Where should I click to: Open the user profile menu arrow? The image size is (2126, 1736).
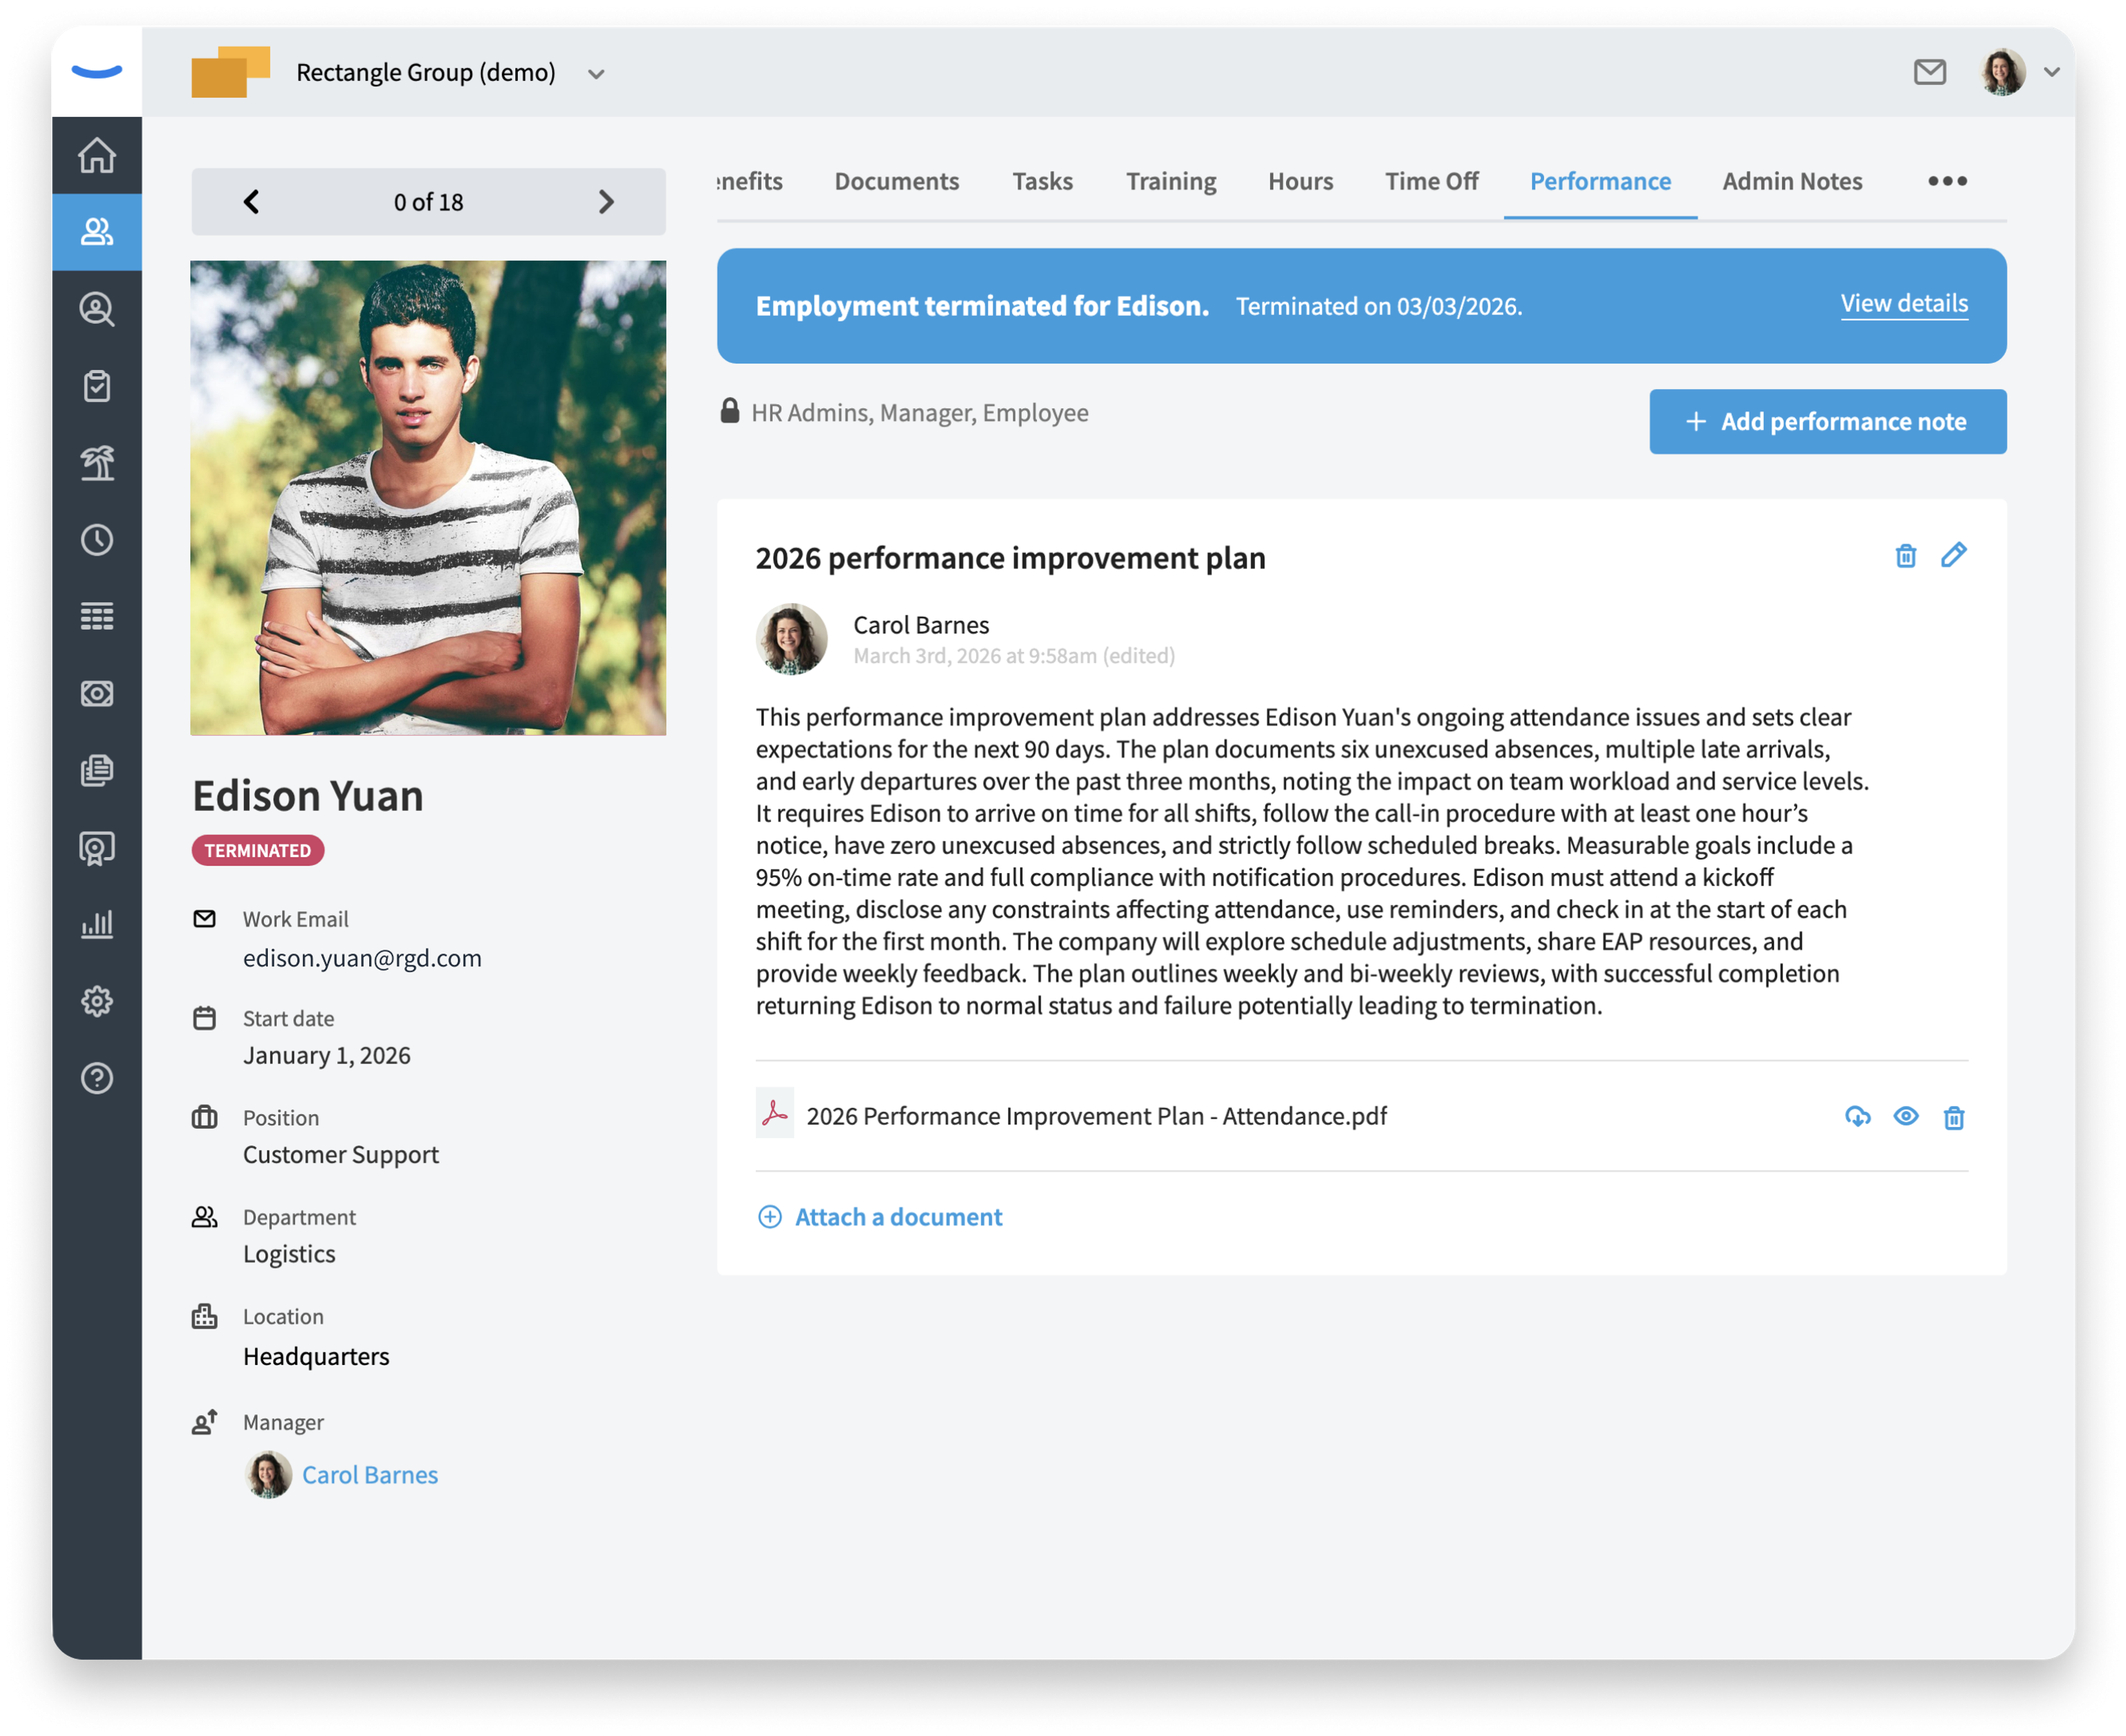[2051, 72]
